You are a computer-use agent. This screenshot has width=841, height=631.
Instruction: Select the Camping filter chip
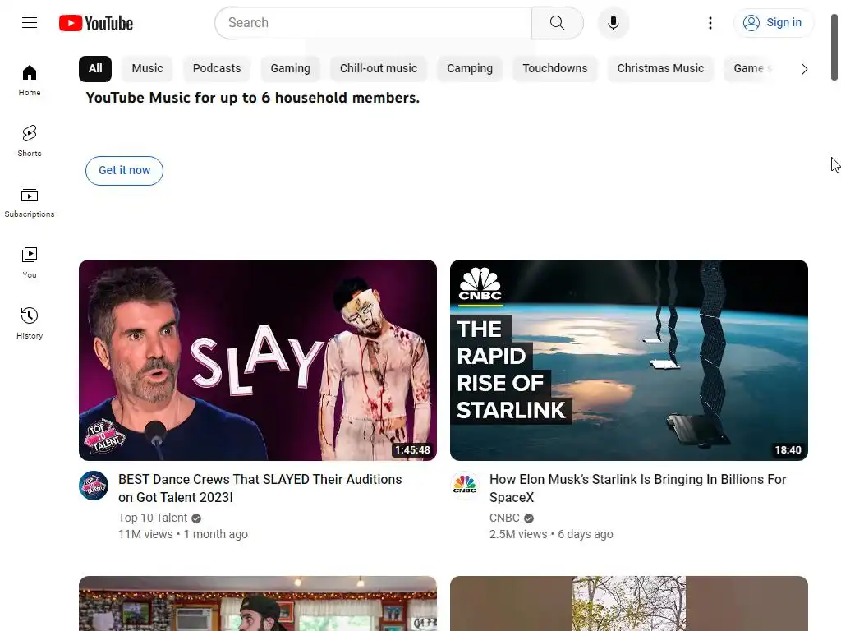coord(470,69)
